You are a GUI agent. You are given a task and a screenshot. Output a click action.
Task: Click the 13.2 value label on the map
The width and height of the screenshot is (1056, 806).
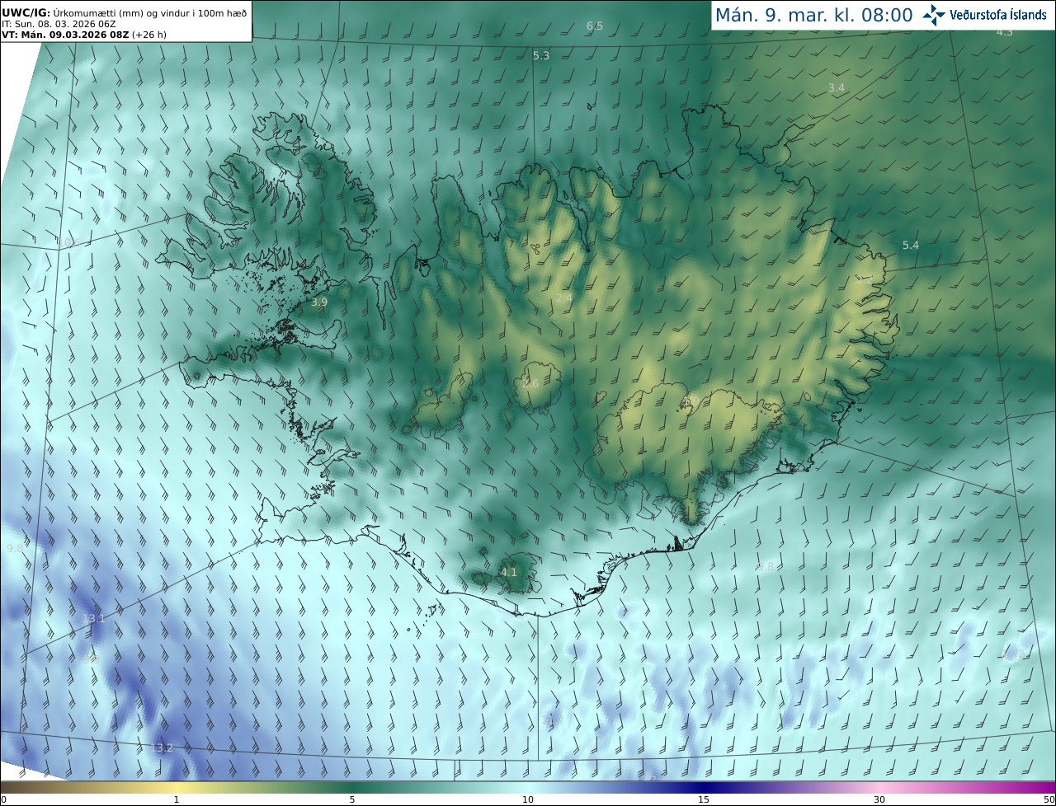(x=163, y=748)
